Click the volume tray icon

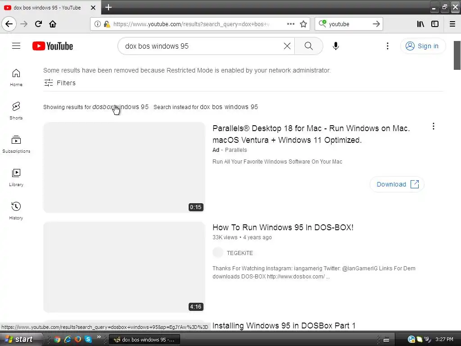coord(427,339)
